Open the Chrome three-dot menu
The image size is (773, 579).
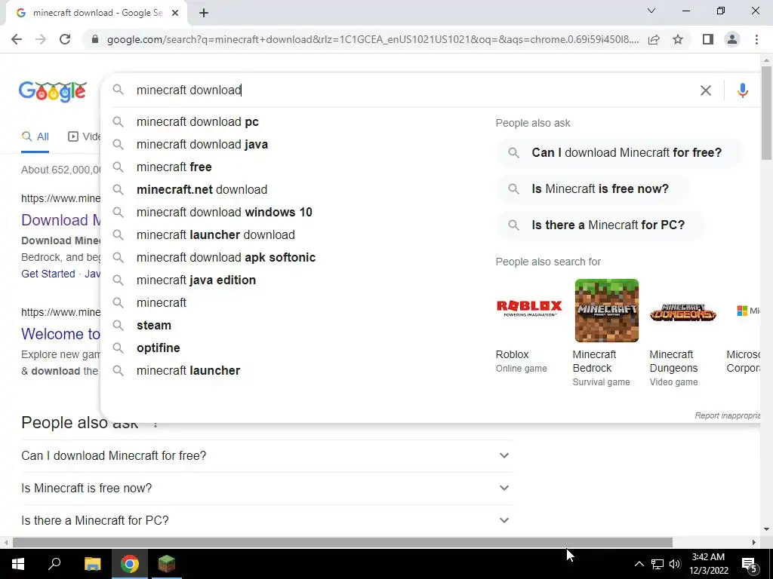[x=756, y=39]
